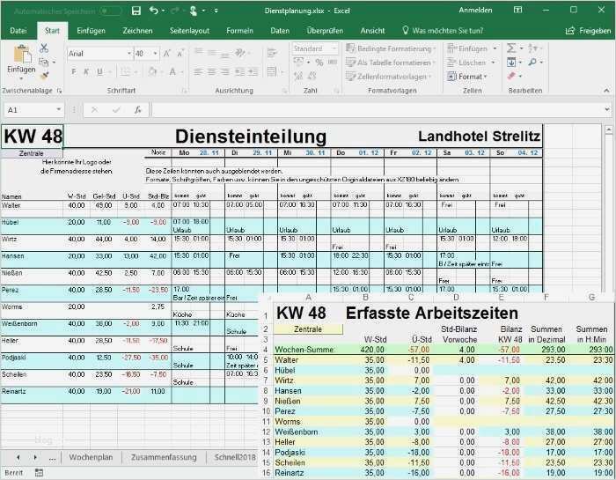This screenshot has width=616, height=480.
Task: Align text left in Ausrichtung group
Action: (x=198, y=72)
